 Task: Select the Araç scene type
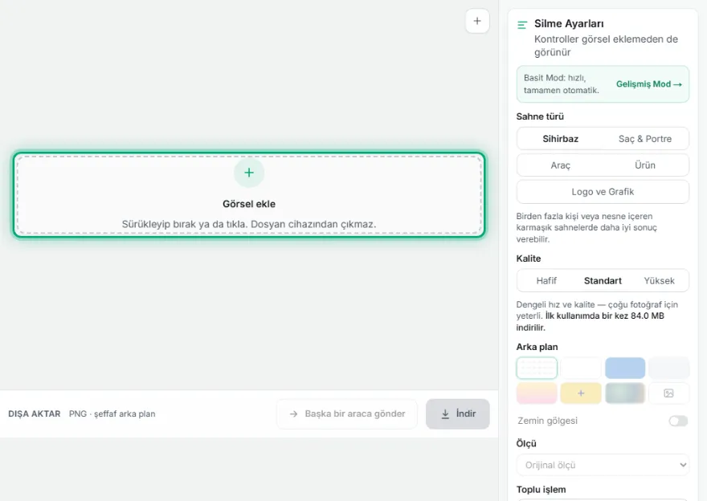pos(561,165)
